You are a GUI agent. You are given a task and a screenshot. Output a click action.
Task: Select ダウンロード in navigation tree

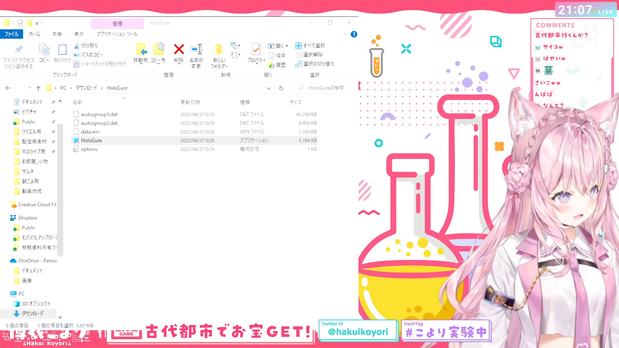29,314
